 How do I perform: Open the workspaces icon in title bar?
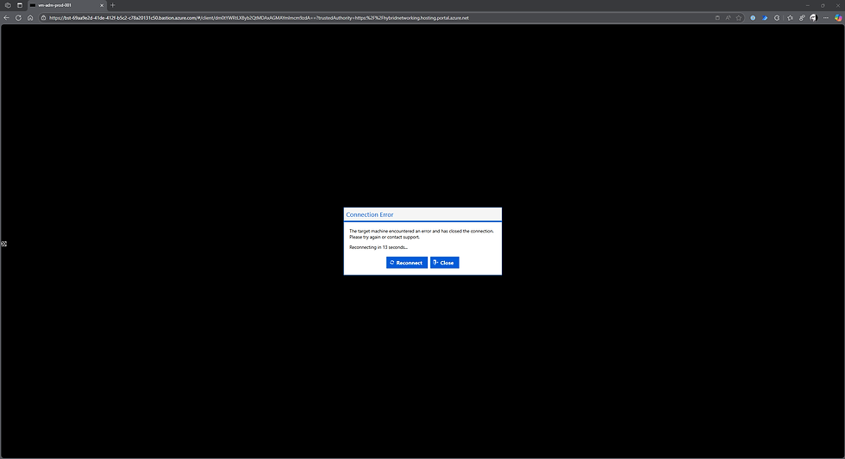pyautogui.click(x=8, y=5)
